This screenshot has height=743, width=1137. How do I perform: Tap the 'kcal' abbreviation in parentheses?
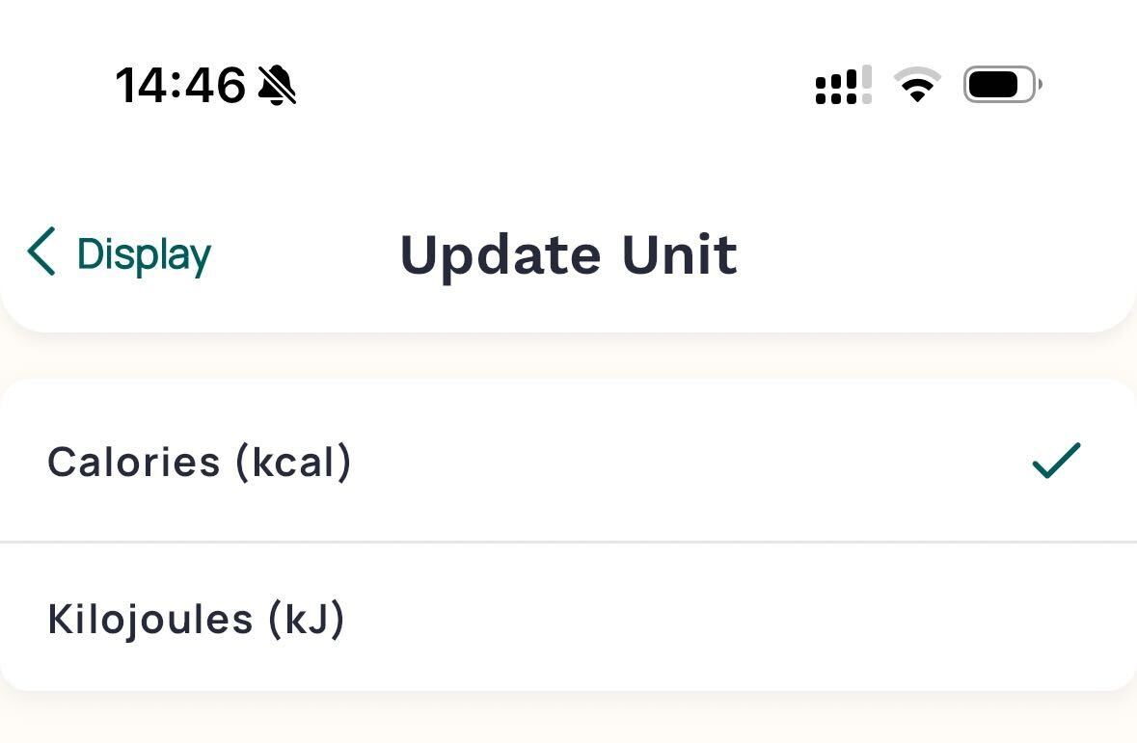293,463
